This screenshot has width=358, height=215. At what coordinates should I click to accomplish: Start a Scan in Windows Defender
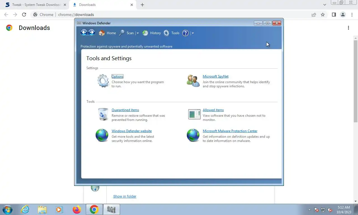point(126,33)
